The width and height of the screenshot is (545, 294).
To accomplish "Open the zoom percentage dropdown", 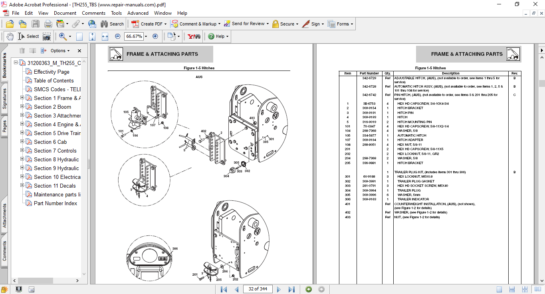I will click(x=146, y=36).
